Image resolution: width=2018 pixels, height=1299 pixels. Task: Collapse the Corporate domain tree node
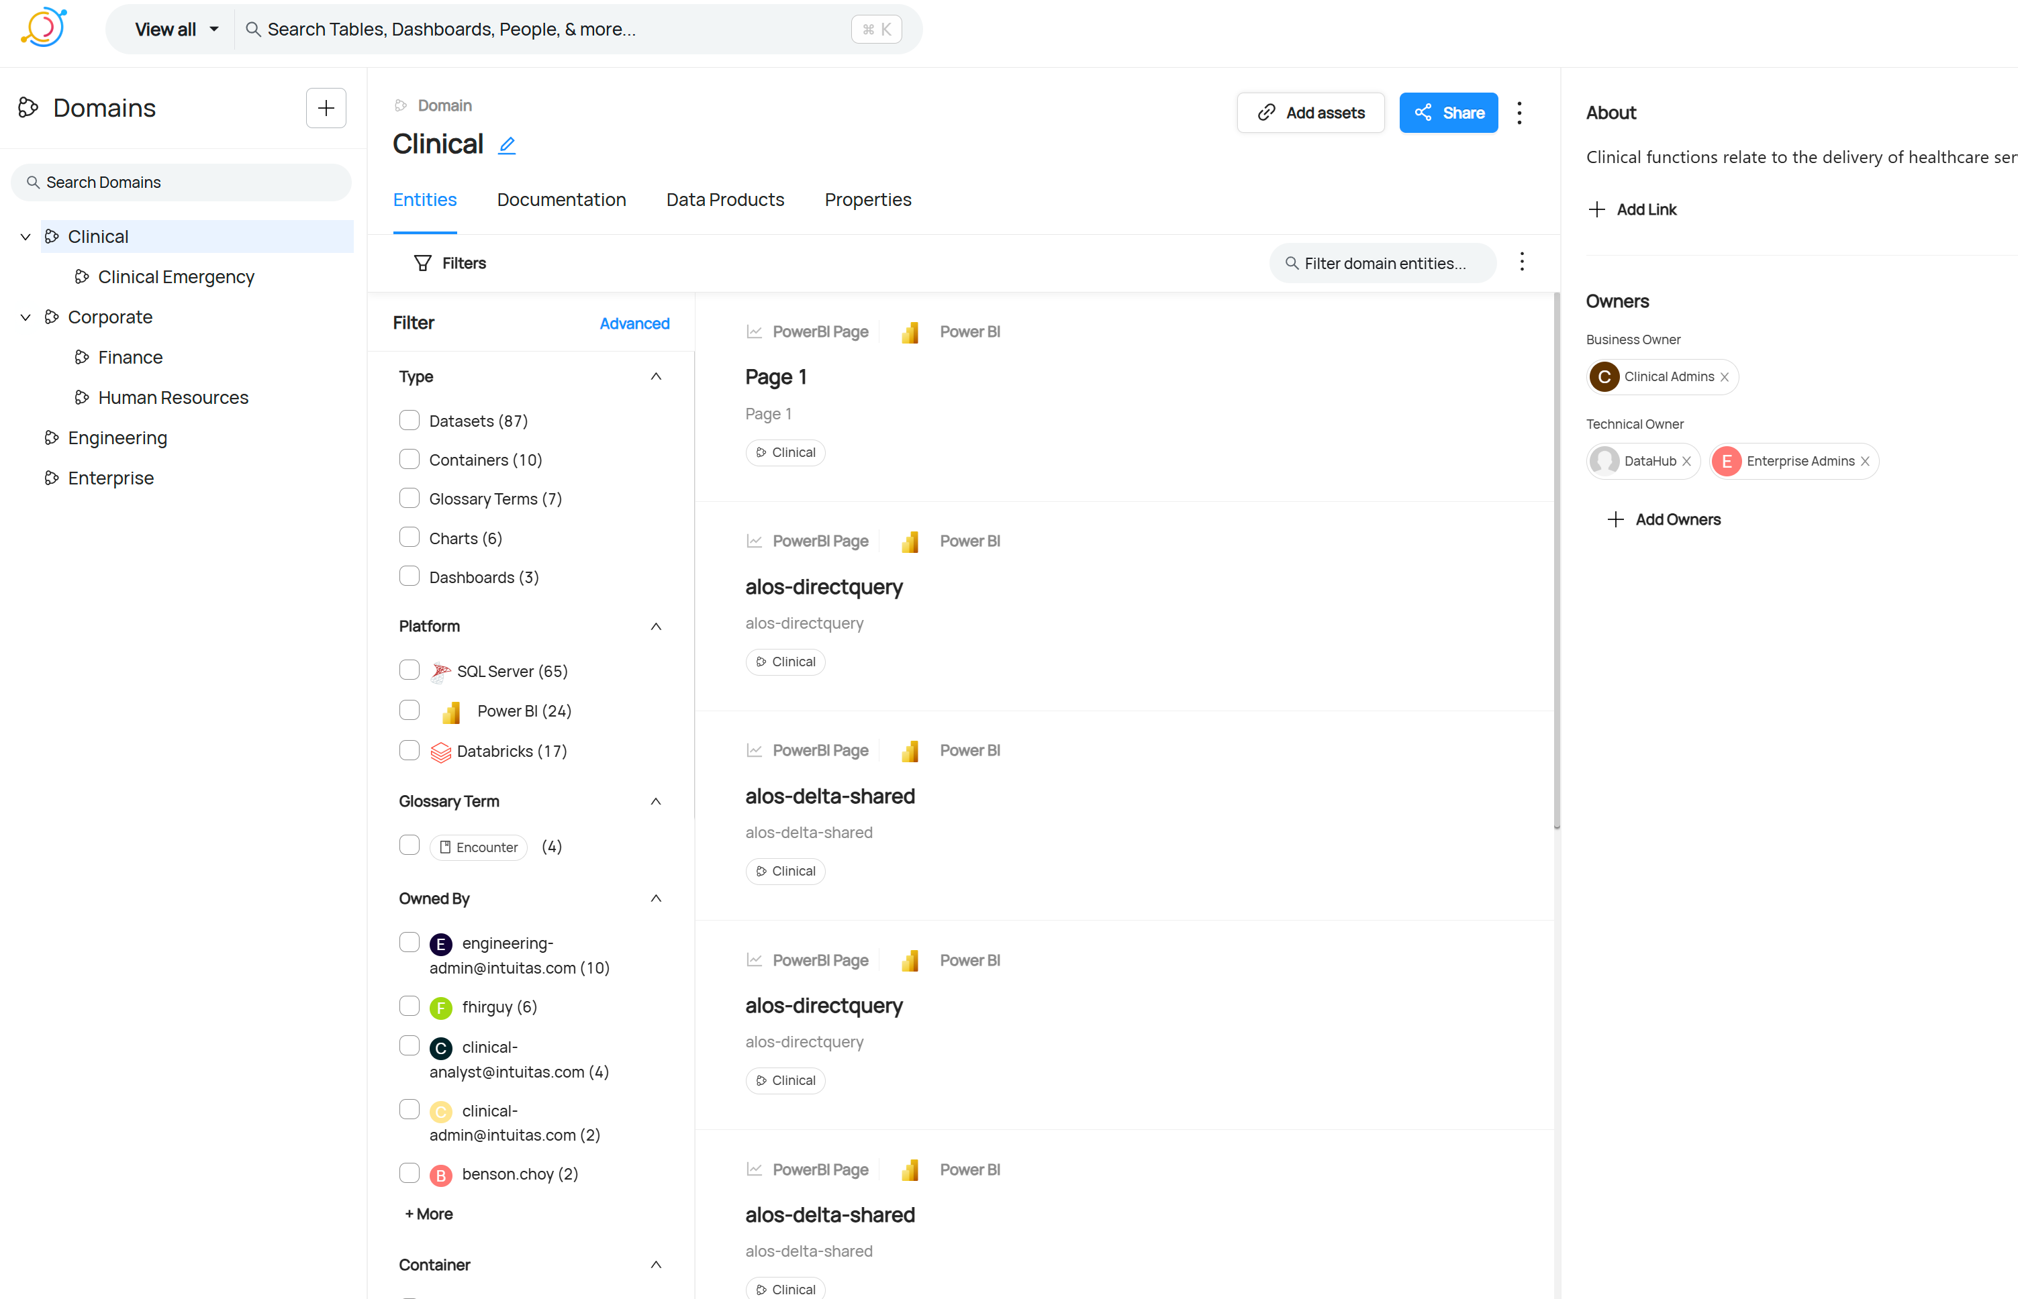pyautogui.click(x=26, y=317)
